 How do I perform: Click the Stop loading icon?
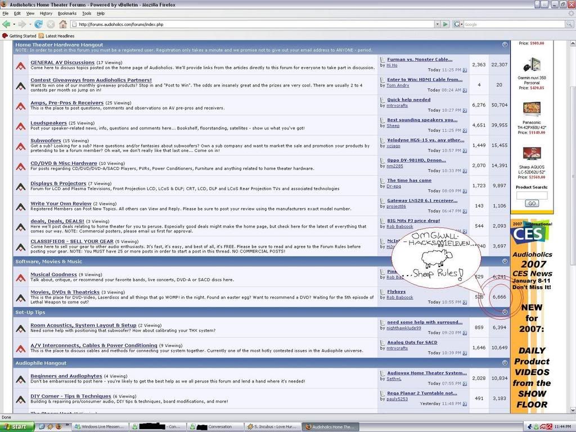51,24
